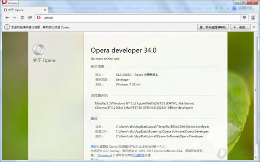Click the Mozilla/5.0 user agent line
This screenshot has height=162, width=260.
point(144,103)
